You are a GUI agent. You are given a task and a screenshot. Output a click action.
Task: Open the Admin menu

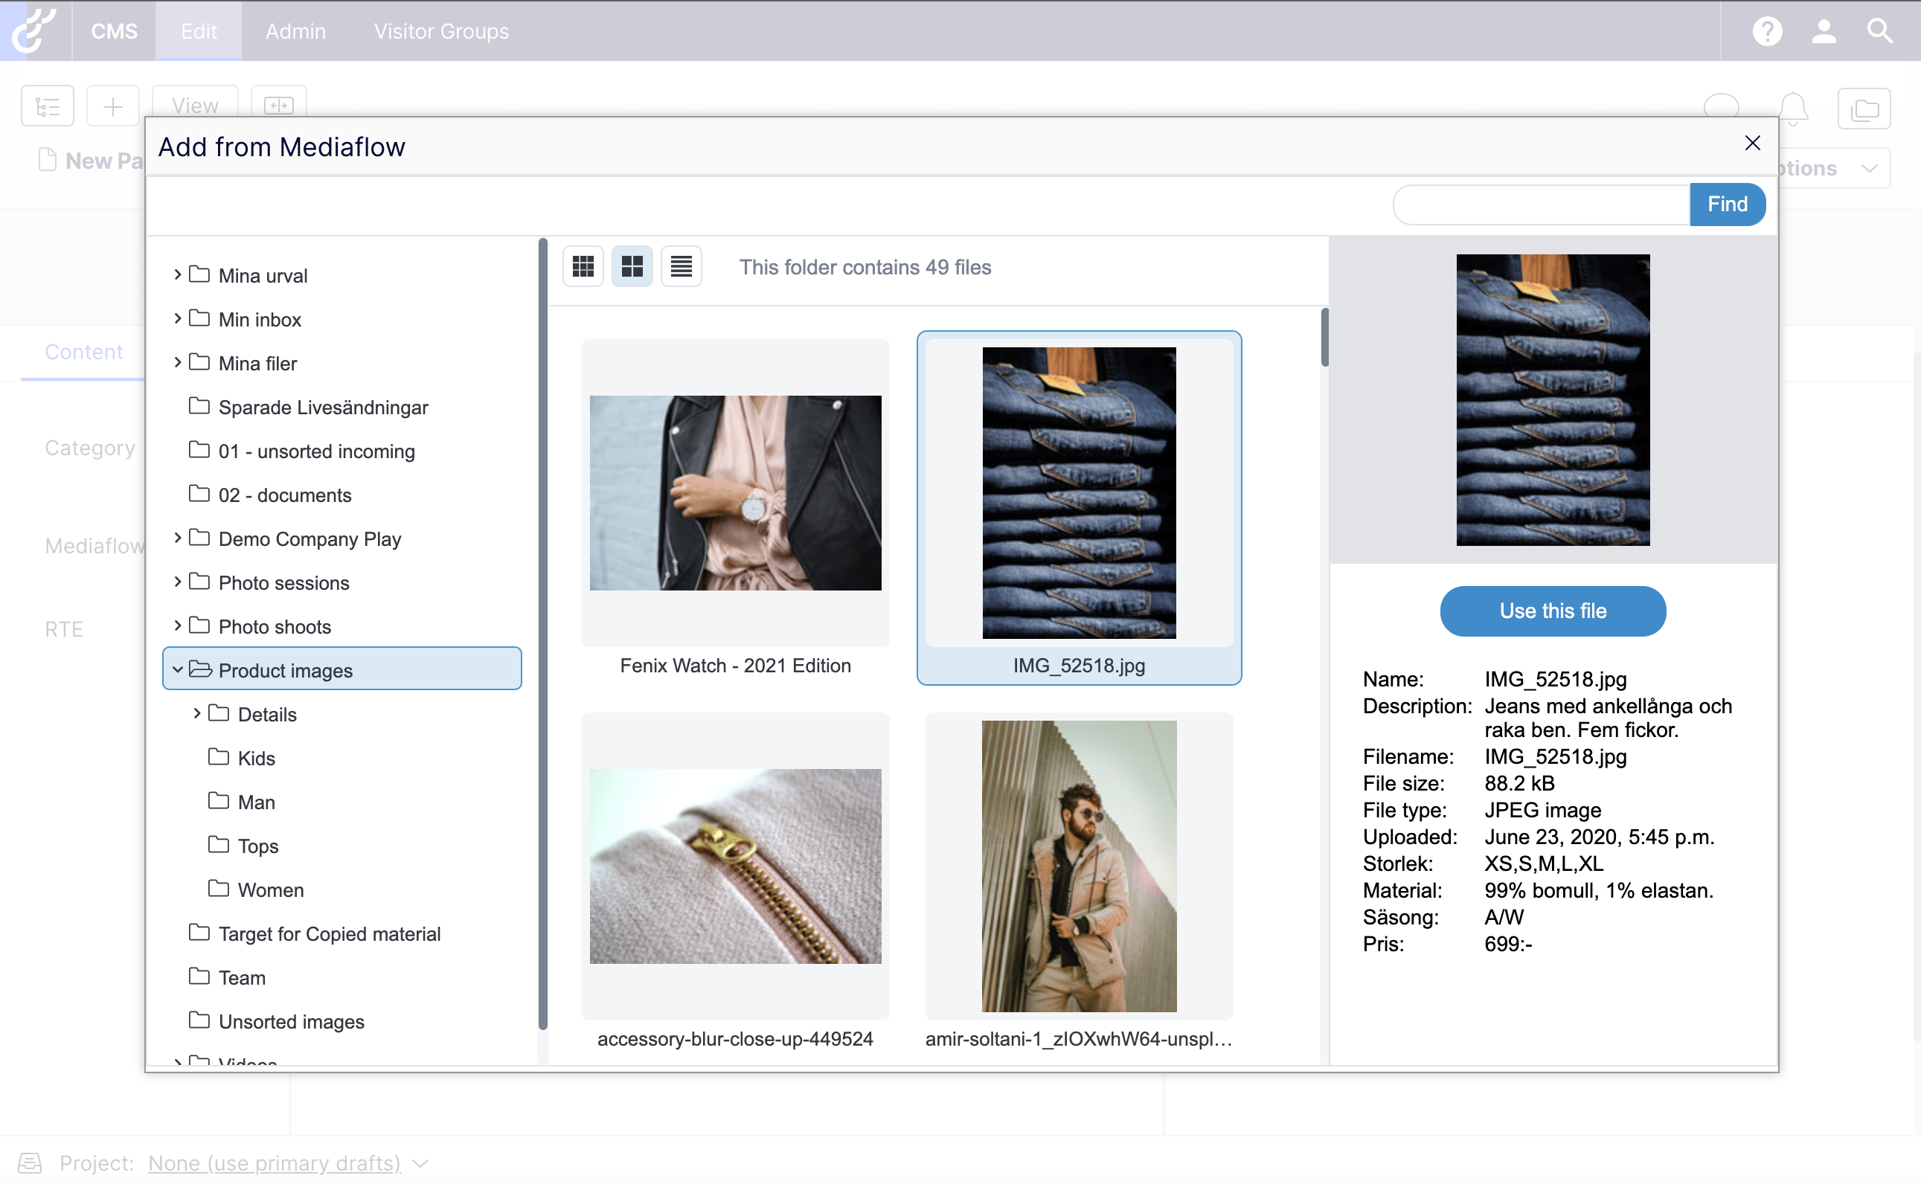(295, 31)
